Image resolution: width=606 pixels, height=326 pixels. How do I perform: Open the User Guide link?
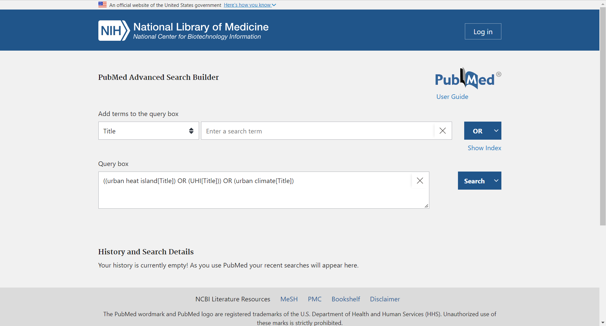click(452, 97)
